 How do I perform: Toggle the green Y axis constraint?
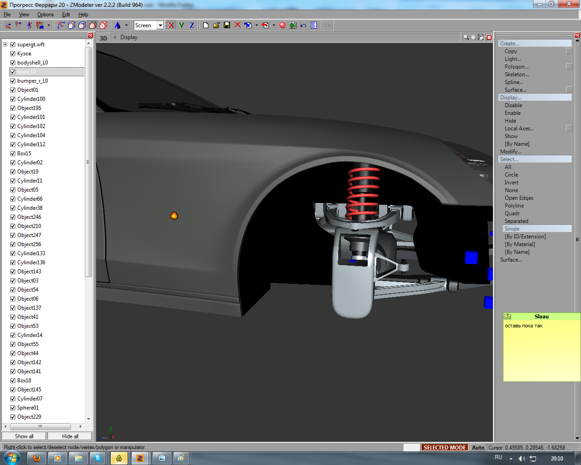tap(181, 25)
